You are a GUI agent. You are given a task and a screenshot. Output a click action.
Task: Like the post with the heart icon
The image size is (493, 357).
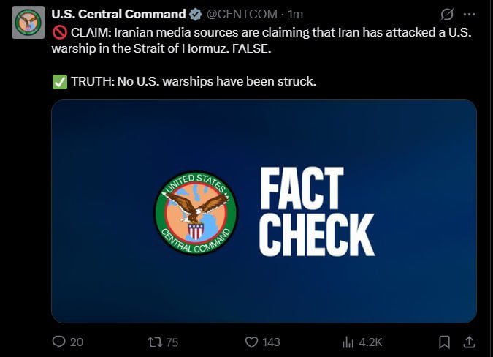pyautogui.click(x=251, y=342)
